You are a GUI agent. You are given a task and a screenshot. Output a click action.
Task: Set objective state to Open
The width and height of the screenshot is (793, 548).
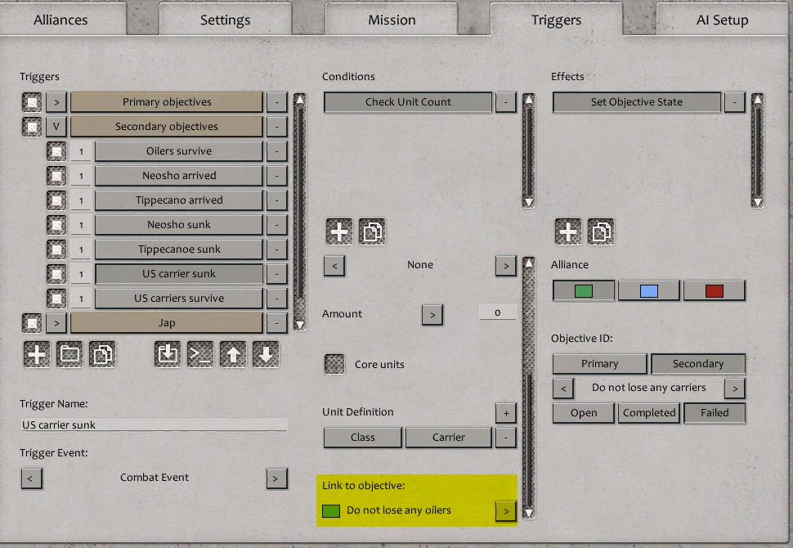click(584, 413)
